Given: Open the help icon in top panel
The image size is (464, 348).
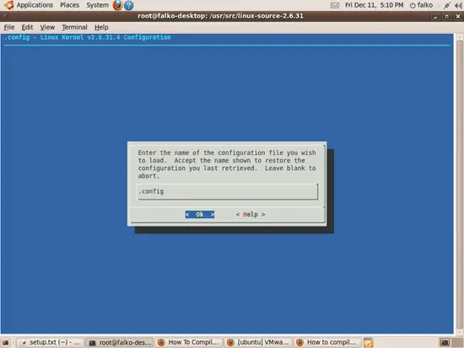Looking at the screenshot, I should coord(129,5).
